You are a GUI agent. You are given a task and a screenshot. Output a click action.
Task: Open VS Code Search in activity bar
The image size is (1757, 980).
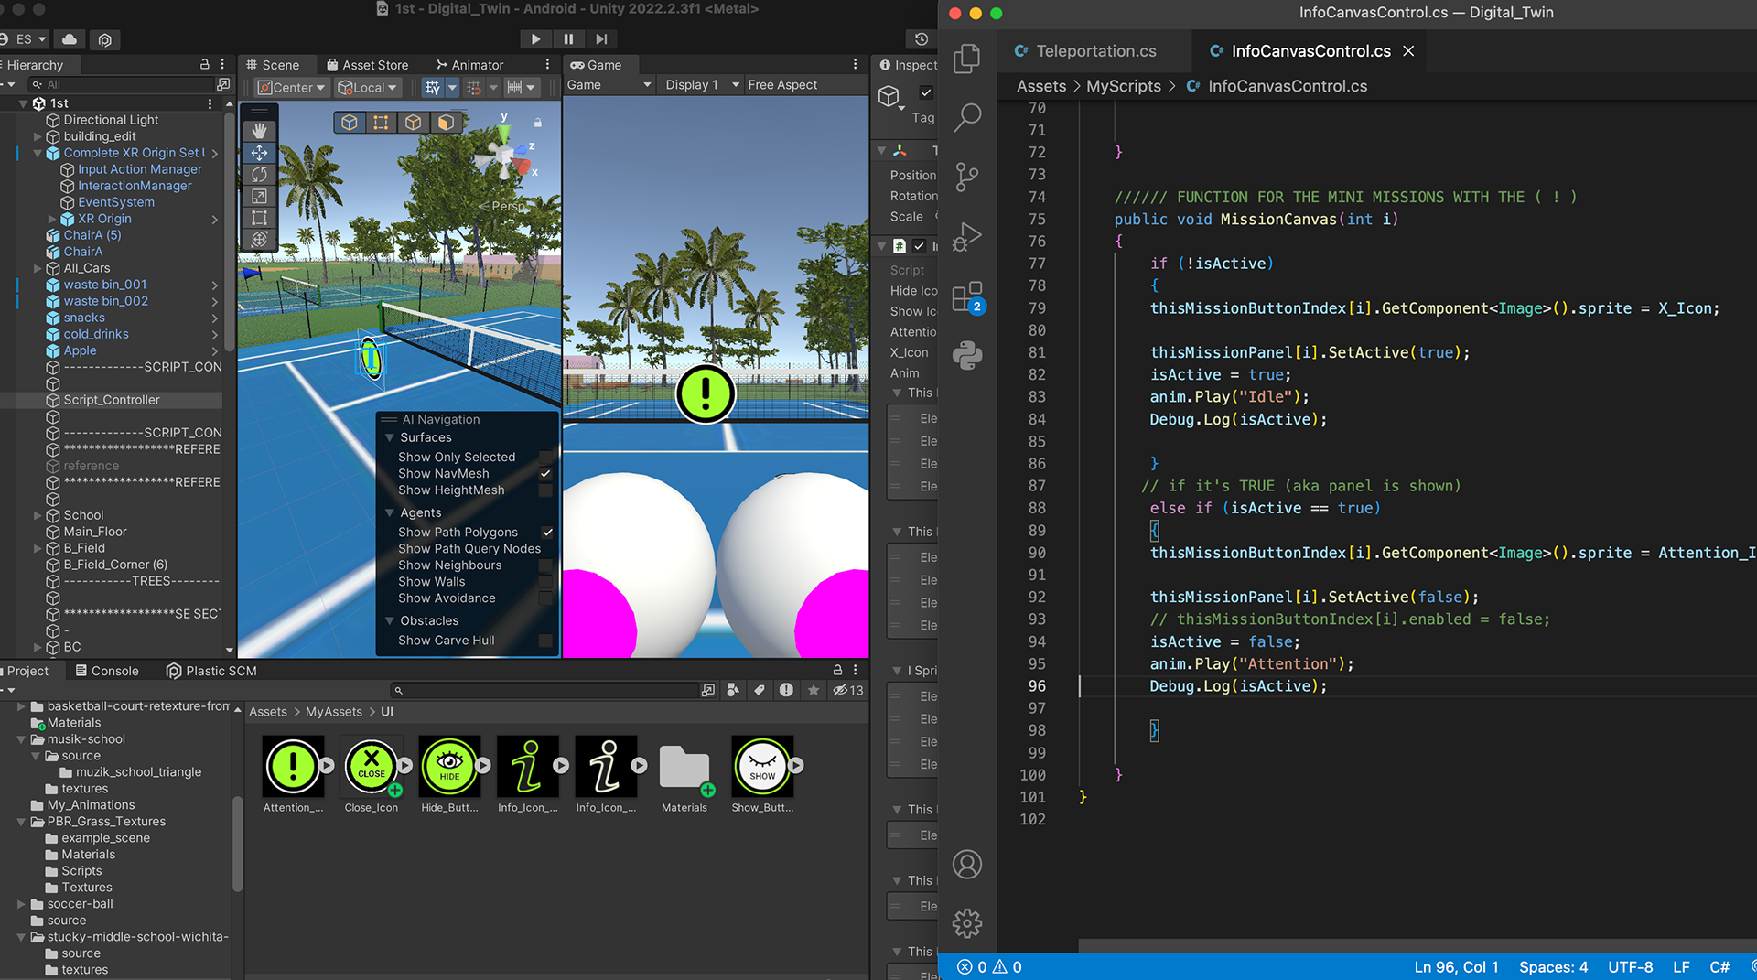click(967, 117)
